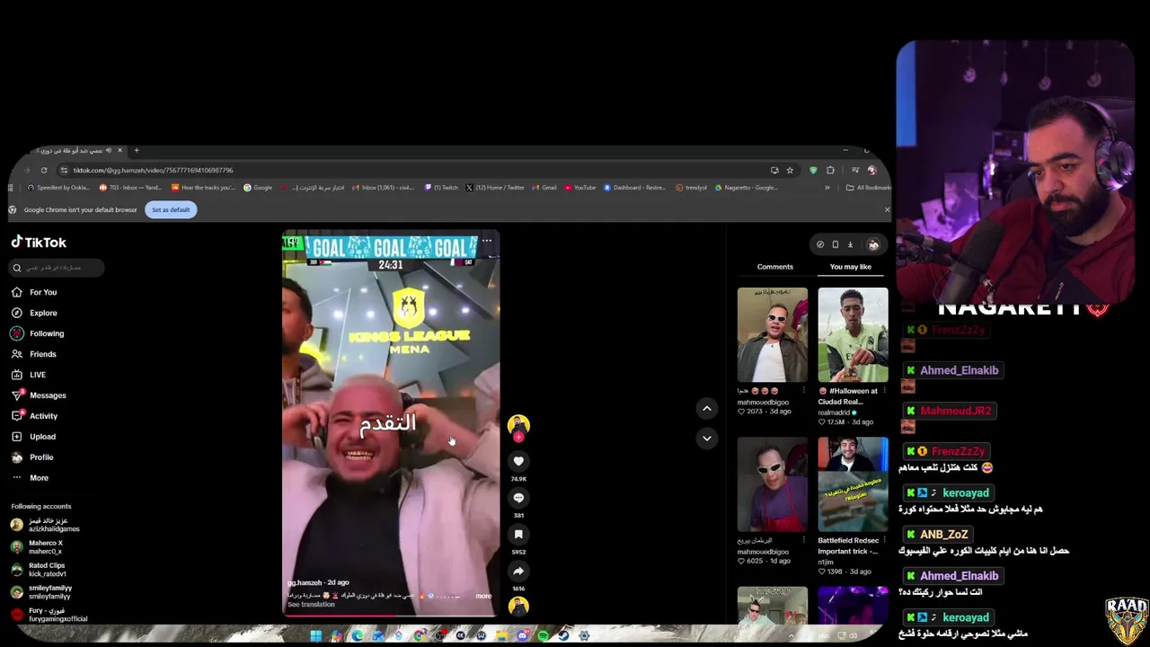Switch to the You may like tab

click(850, 267)
